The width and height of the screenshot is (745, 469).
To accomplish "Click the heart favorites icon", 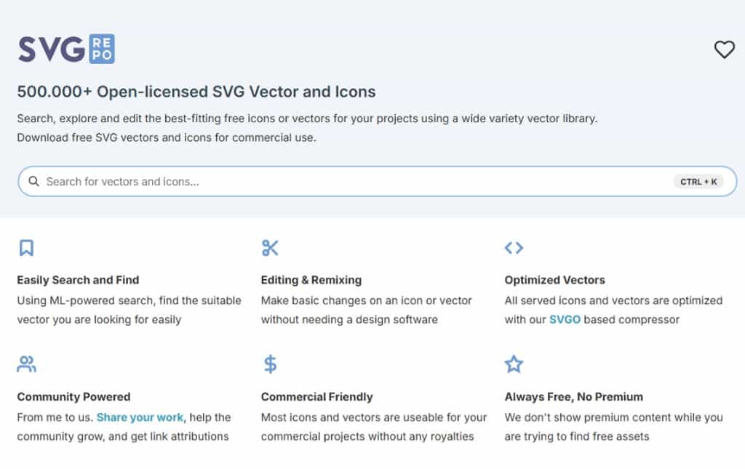I will click(x=724, y=49).
